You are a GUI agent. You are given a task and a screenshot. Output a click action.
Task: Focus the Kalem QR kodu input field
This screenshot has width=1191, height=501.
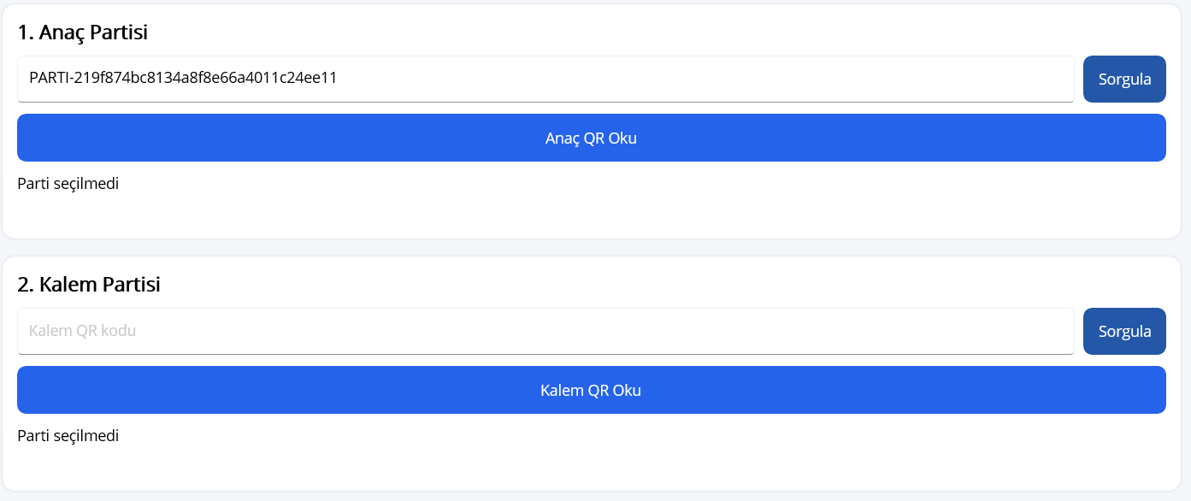(x=545, y=331)
